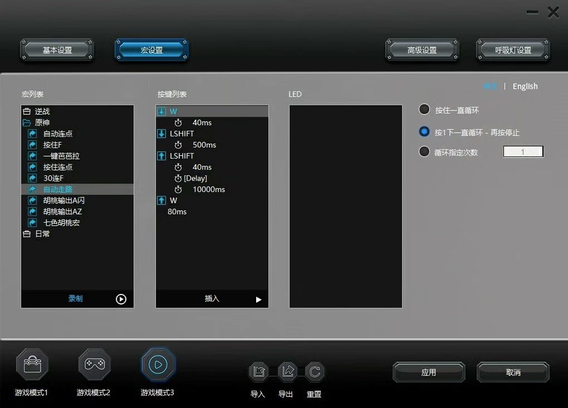Switch to 游戏模式2 controller icon
The height and width of the screenshot is (408, 568).
pos(94,365)
